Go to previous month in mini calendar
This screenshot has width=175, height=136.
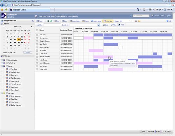pyautogui.click(x=3, y=27)
